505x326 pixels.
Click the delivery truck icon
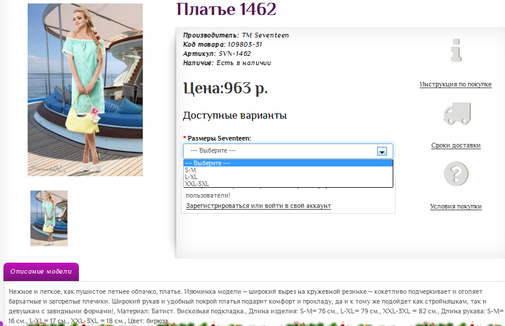pyautogui.click(x=457, y=113)
